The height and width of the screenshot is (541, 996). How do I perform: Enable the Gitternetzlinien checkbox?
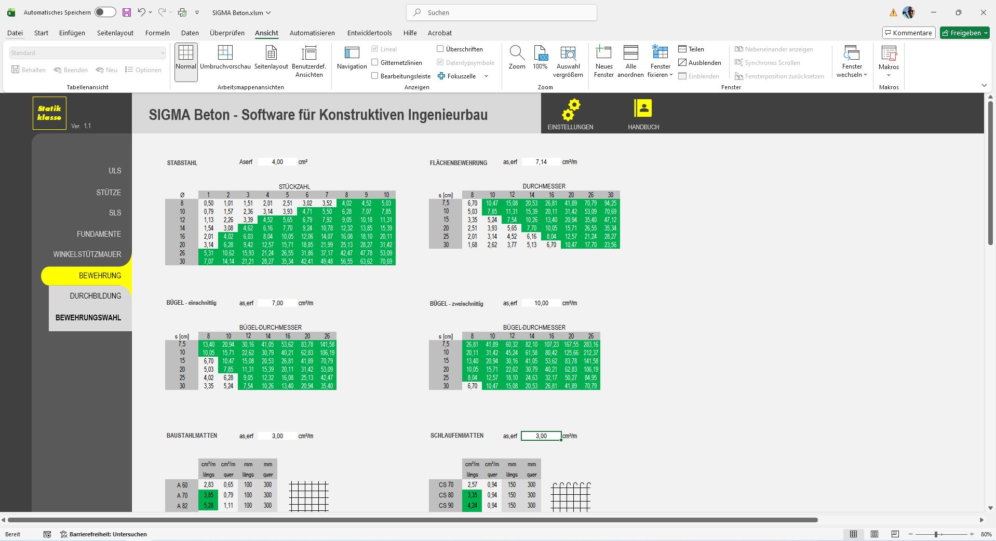click(x=374, y=62)
